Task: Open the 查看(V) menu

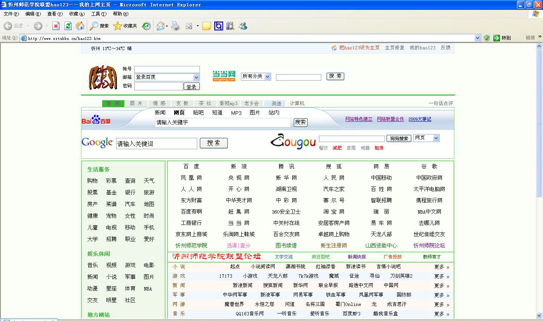Action: coord(55,14)
